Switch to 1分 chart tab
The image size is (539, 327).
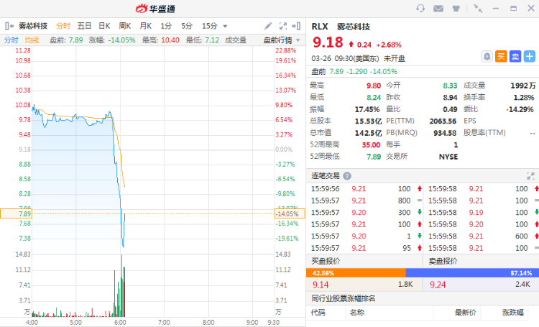(x=166, y=26)
